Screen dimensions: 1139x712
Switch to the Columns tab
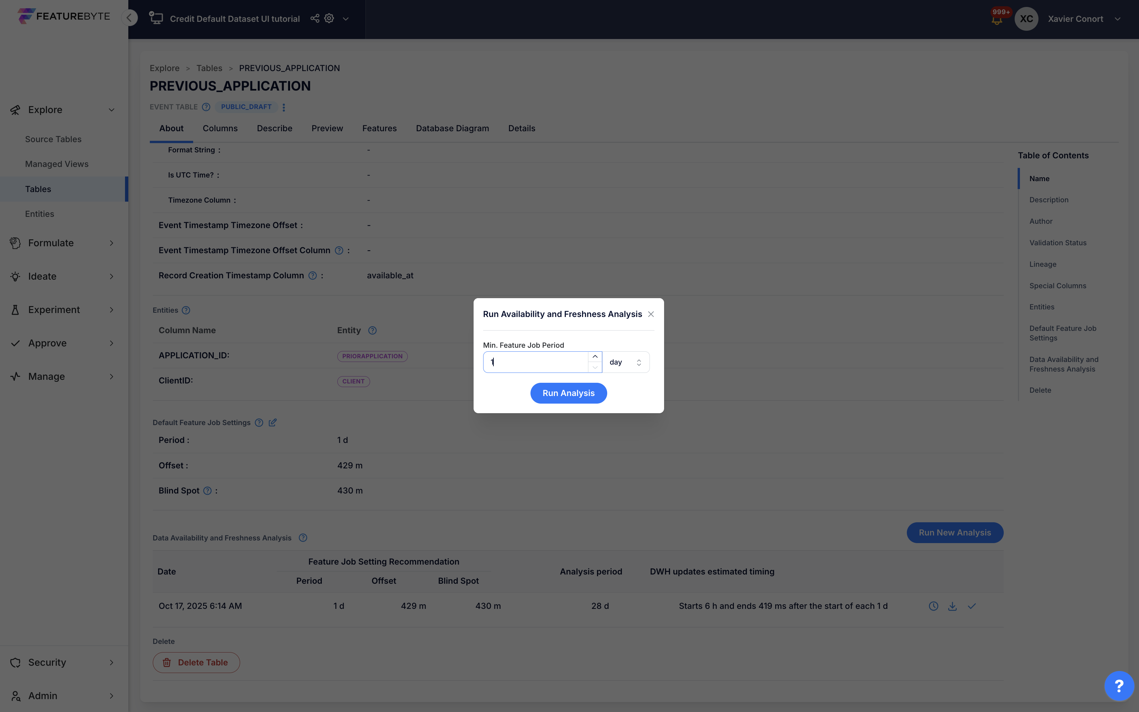(220, 128)
